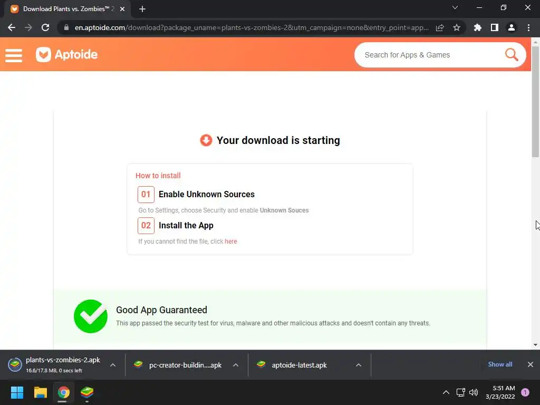Open the Chrome profile menu
The width and height of the screenshot is (540, 405).
point(512,27)
